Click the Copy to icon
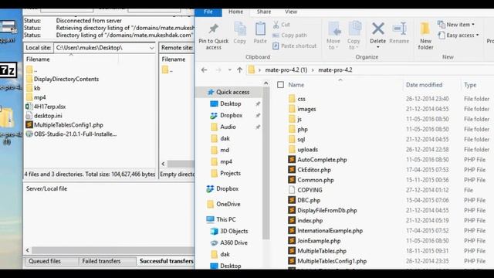This screenshot has width=494, height=278. [355, 29]
